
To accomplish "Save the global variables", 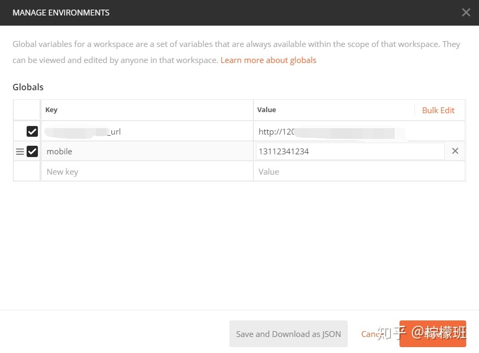I will pyautogui.click(x=433, y=334).
